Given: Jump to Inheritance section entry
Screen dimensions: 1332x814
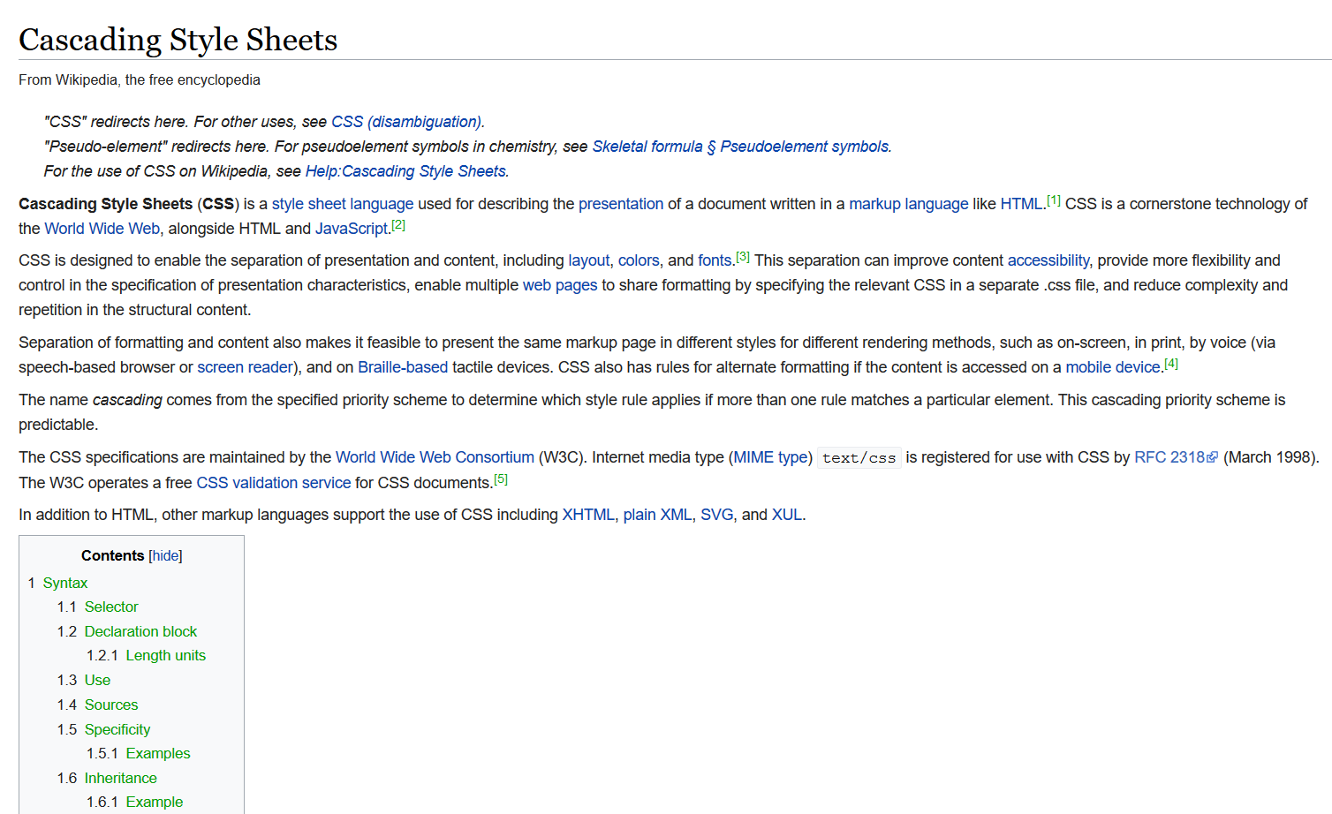Looking at the screenshot, I should [120, 778].
